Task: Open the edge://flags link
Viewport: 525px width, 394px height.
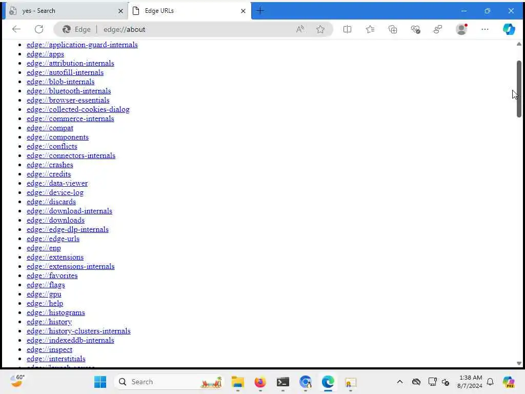Action: [46, 285]
